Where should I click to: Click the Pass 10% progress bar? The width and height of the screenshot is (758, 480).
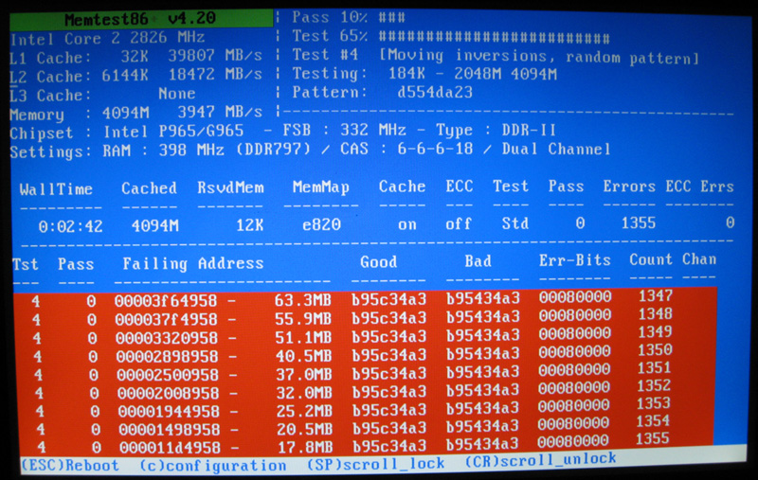pos(349,17)
